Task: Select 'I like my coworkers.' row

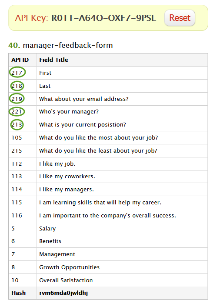Action: 108,177
